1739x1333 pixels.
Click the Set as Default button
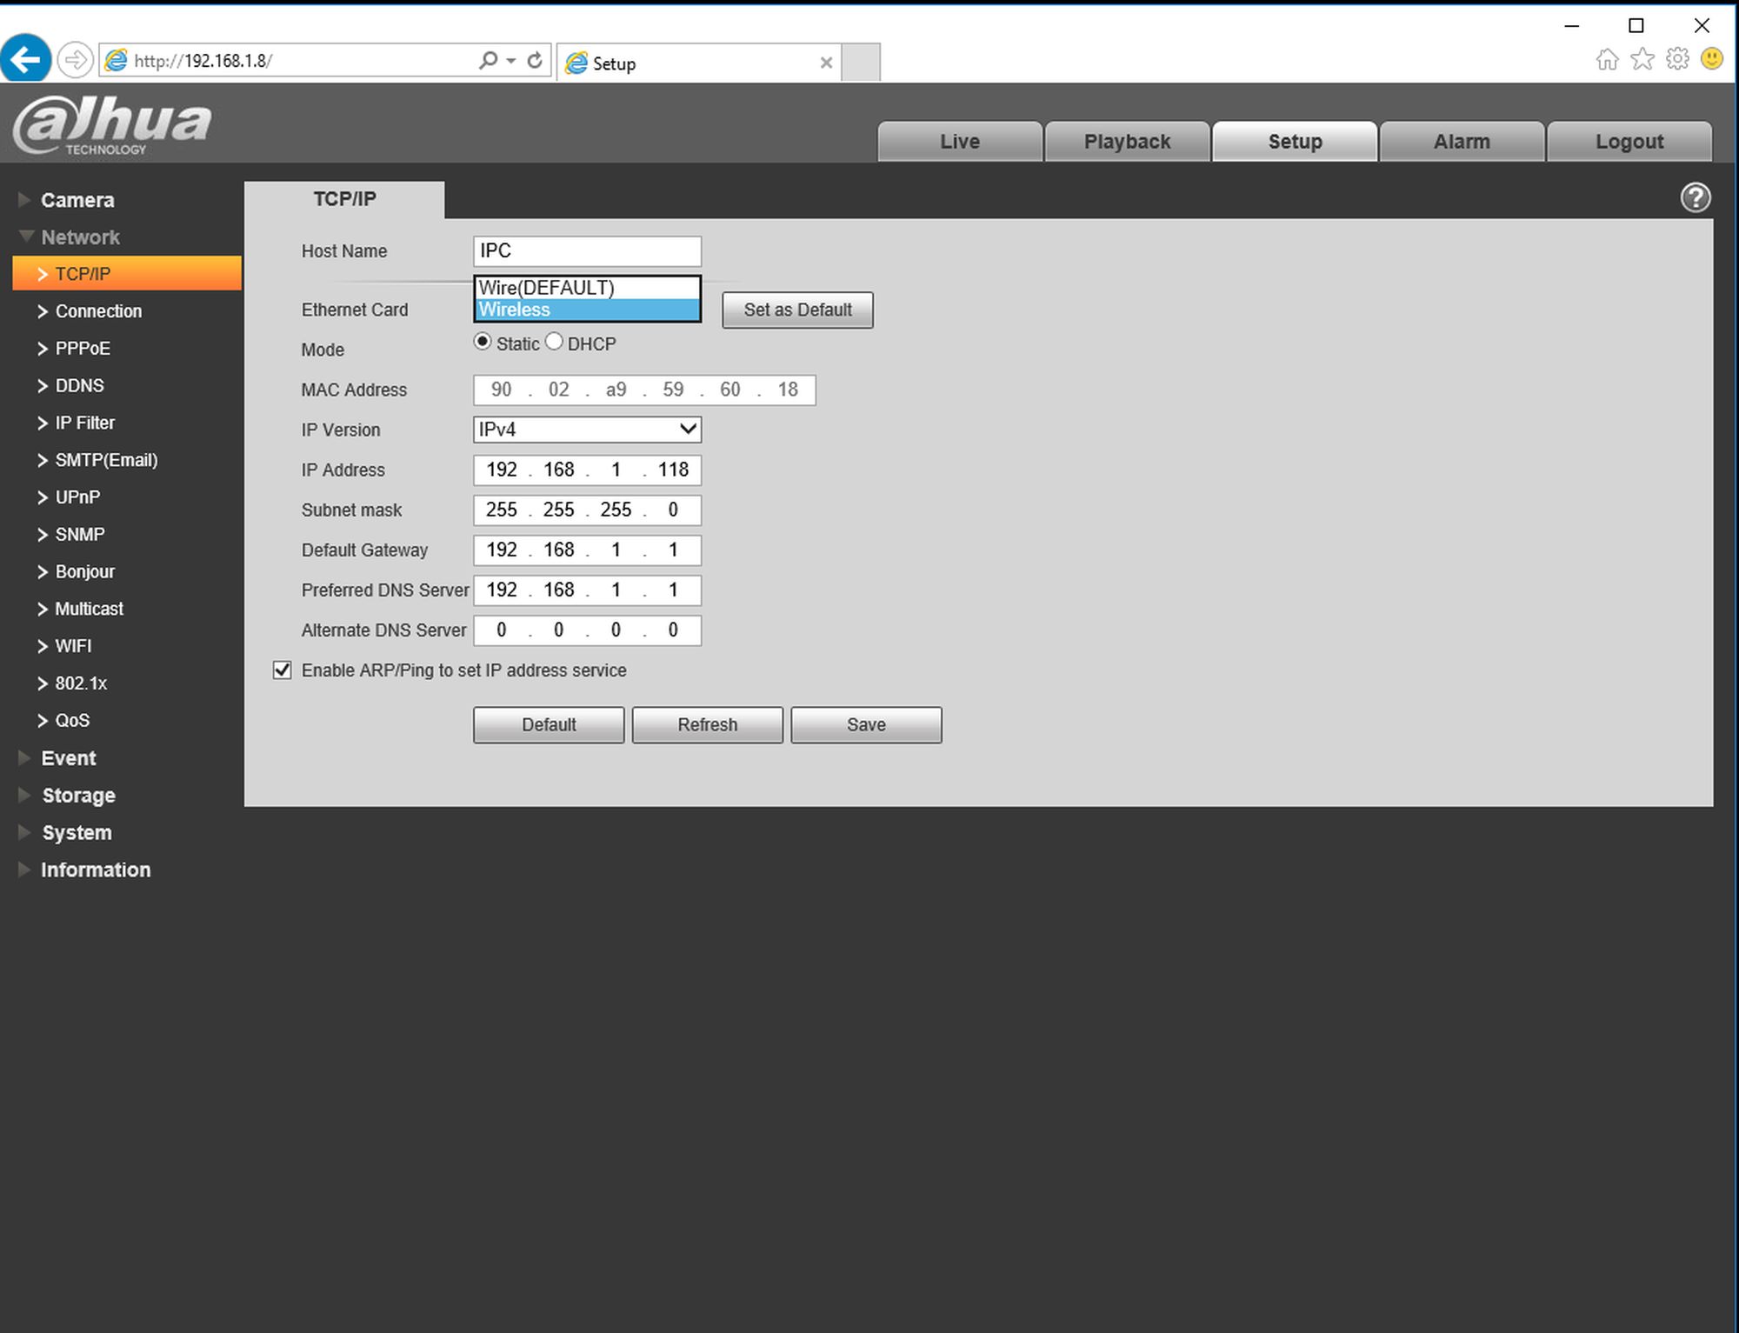[796, 310]
